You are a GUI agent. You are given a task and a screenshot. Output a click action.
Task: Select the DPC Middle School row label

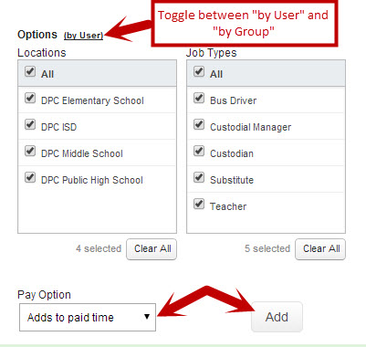[x=82, y=153]
